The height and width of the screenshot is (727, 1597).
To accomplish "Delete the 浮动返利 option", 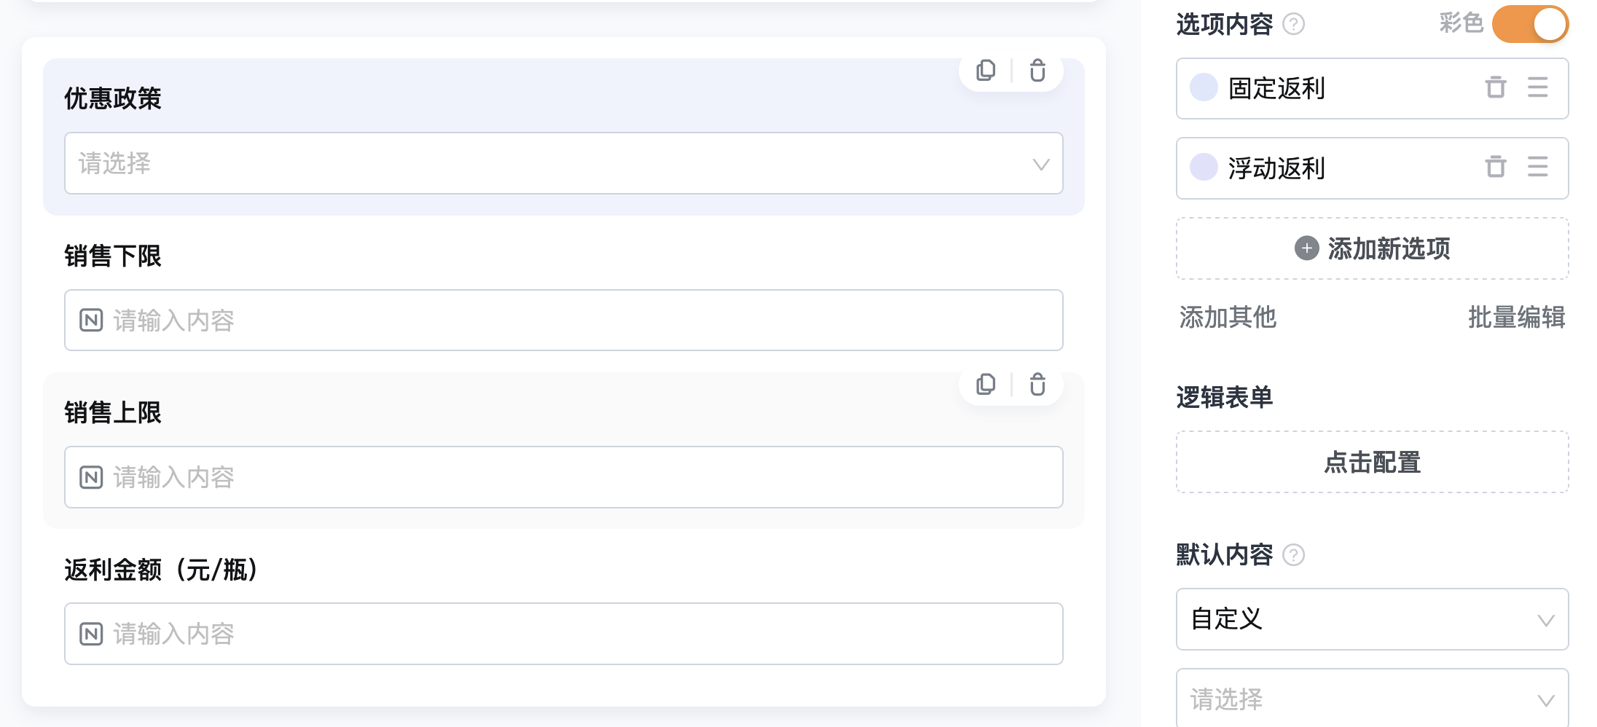I will pos(1496,167).
